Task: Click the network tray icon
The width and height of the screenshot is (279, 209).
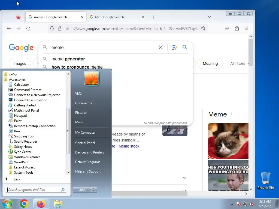Action: click(x=245, y=204)
